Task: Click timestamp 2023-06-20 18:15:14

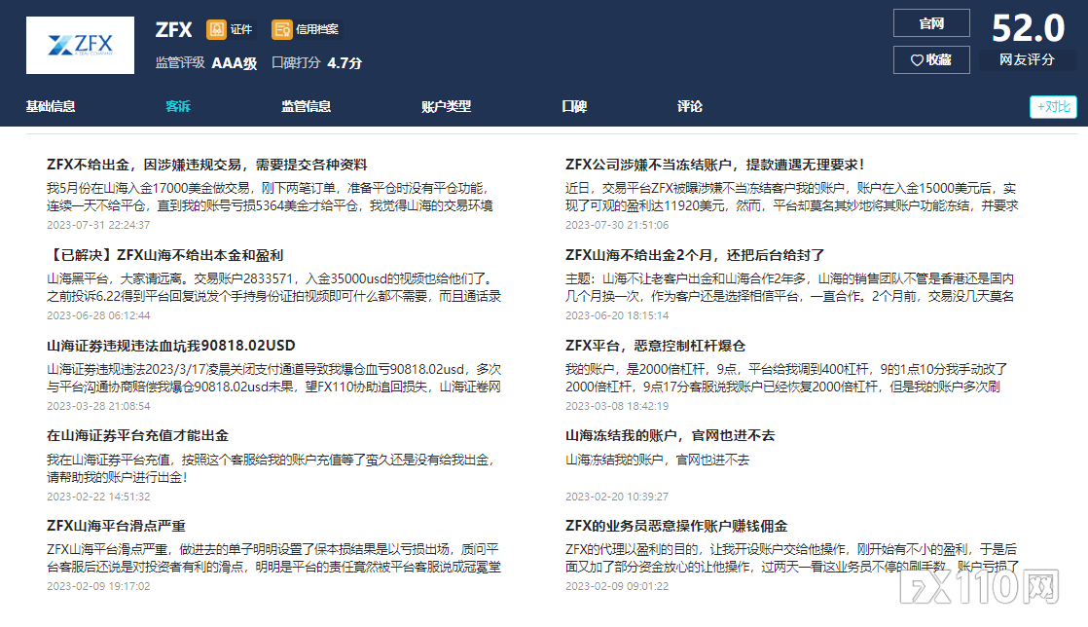Action: click(x=617, y=315)
